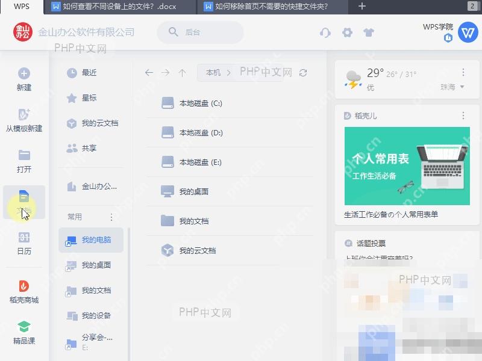Refresh the file list
This screenshot has width=482, height=361.
(303, 73)
